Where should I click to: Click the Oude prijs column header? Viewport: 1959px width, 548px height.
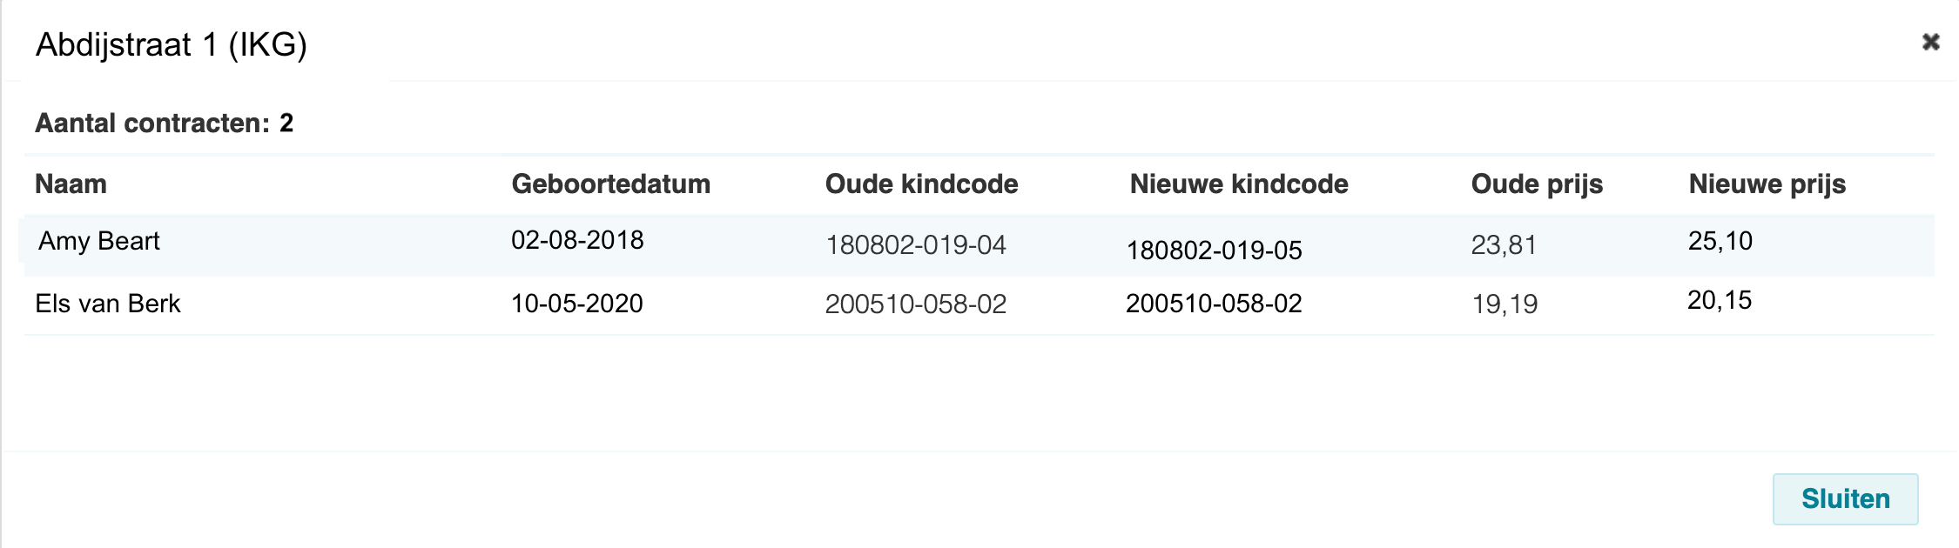1537,184
